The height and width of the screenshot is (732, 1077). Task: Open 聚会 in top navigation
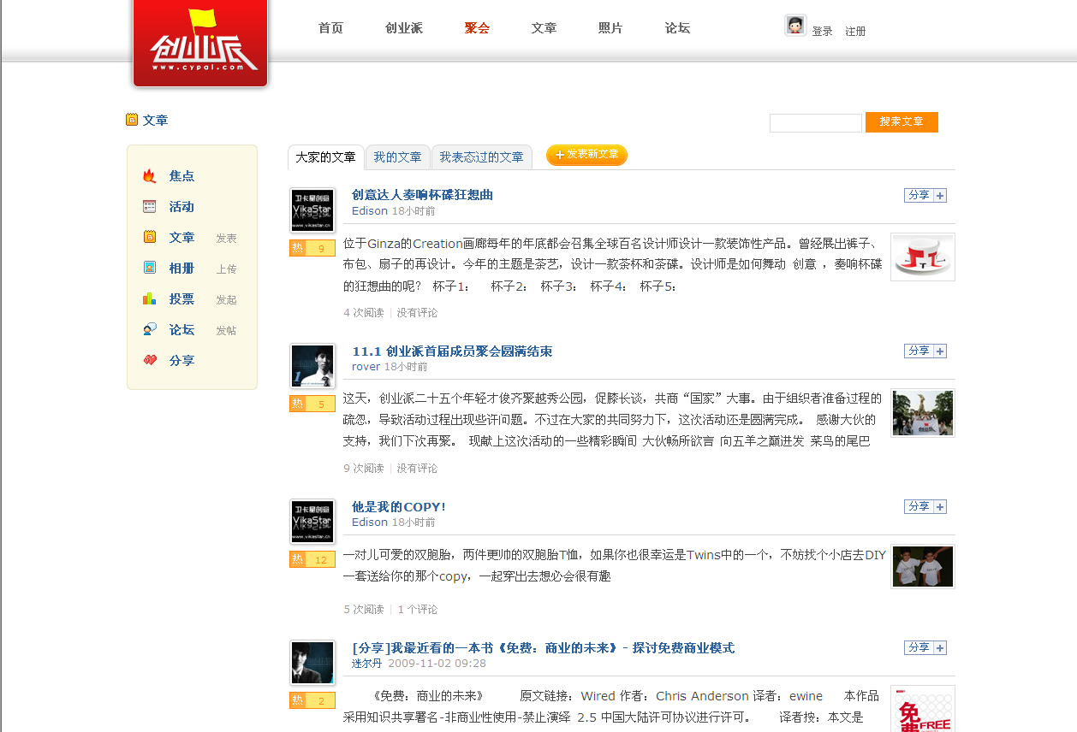tap(477, 28)
